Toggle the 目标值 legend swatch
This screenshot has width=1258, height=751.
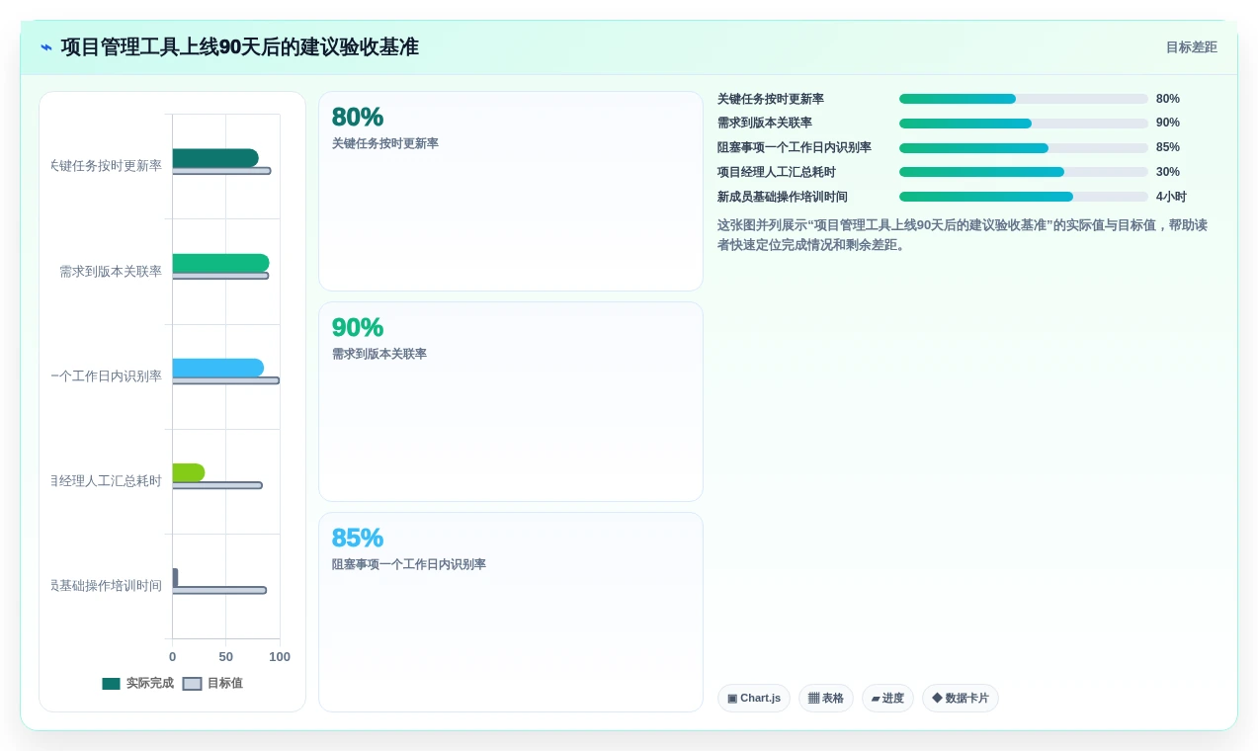tap(192, 684)
